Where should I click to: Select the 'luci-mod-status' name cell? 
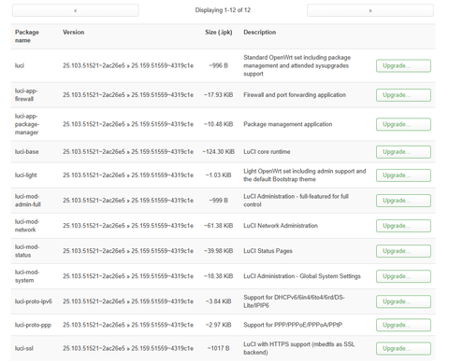[27, 251]
